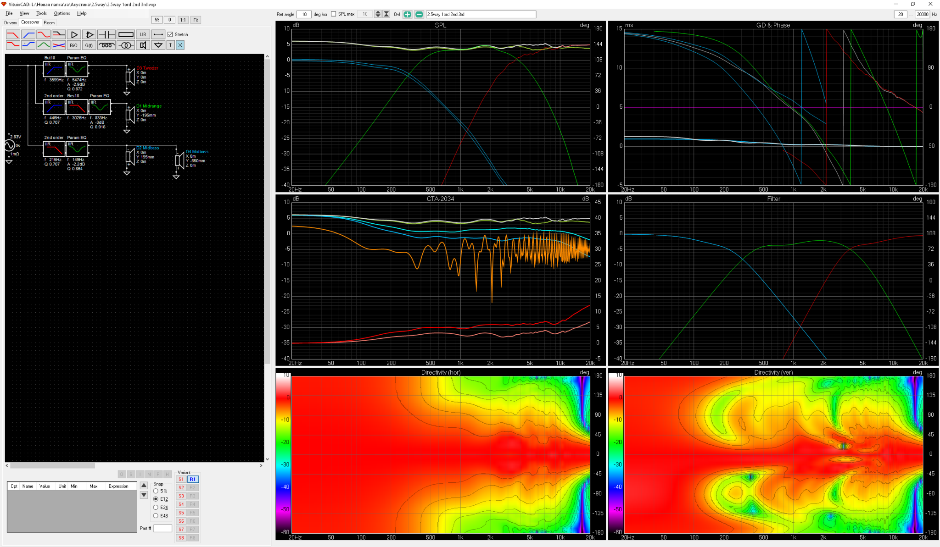Add green parametric EQ peak block

(44, 45)
